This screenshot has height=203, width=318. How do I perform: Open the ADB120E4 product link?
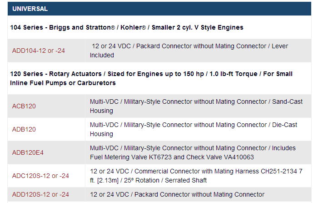pos(28,152)
